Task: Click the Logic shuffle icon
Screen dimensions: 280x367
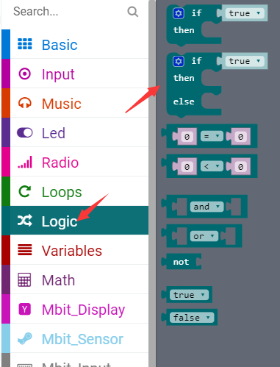Action: (25, 221)
